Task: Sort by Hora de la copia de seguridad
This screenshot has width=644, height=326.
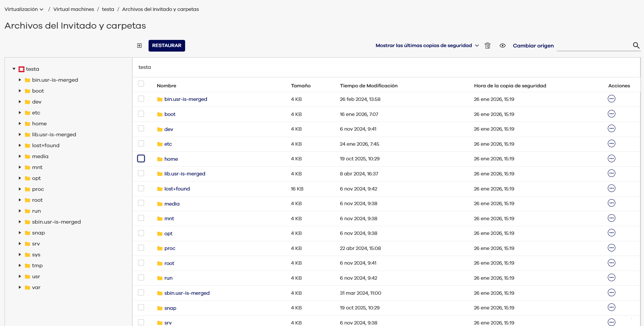Action: (x=510, y=86)
